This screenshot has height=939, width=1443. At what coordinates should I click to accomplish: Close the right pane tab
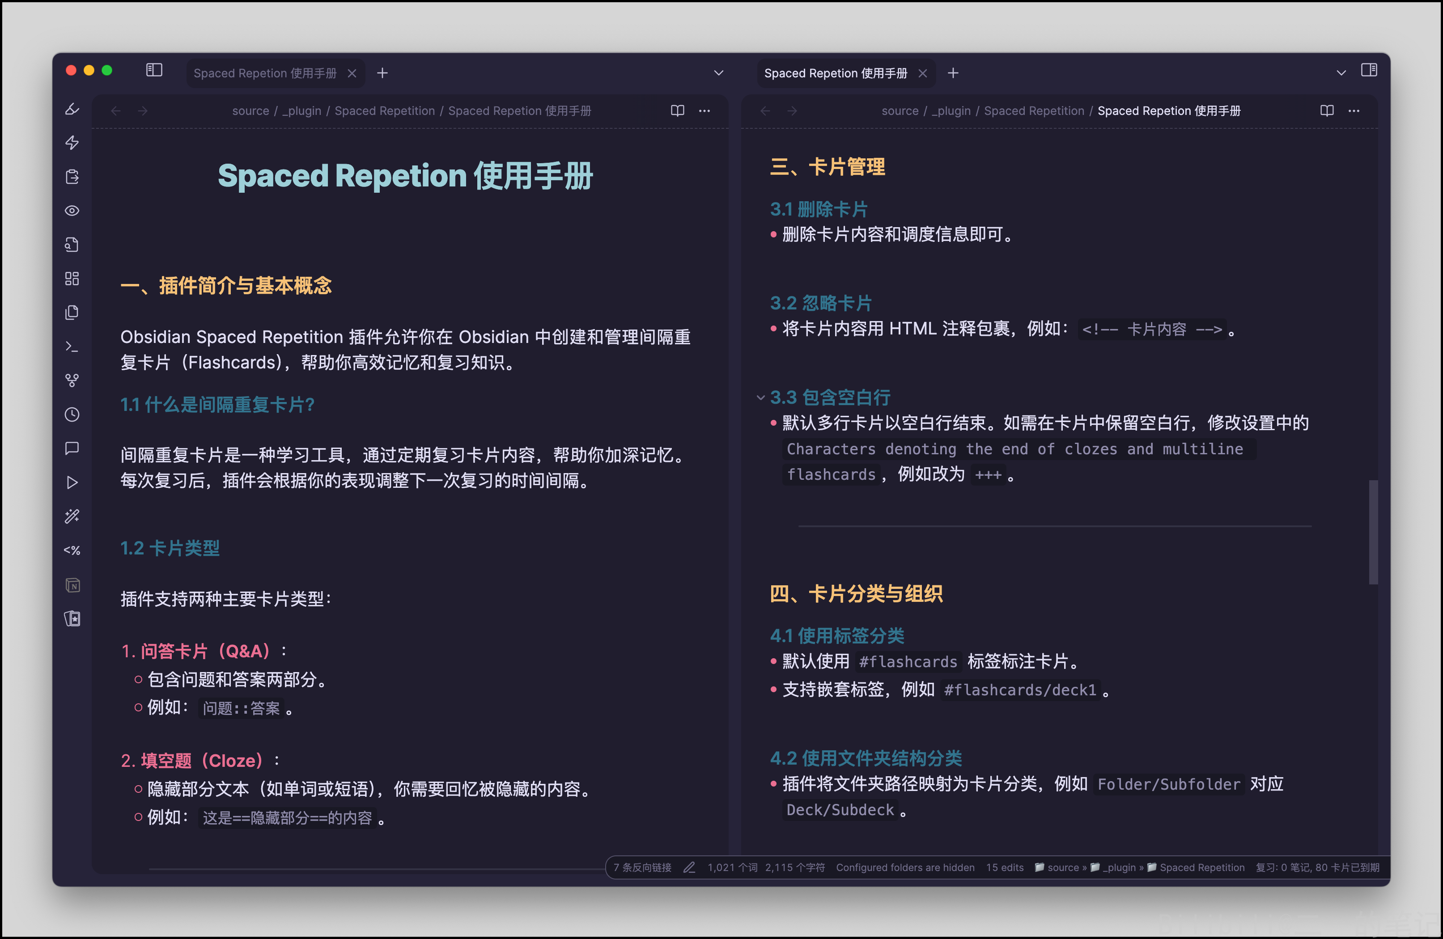pos(923,73)
